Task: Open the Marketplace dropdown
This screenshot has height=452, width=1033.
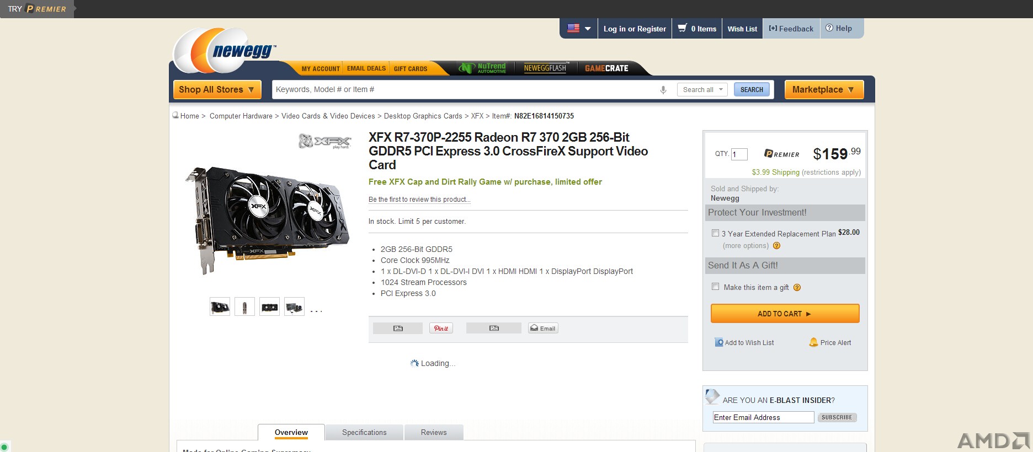Action: click(x=824, y=89)
